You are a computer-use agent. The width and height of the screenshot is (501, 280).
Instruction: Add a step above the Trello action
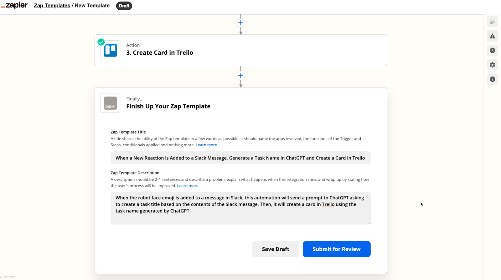240,23
